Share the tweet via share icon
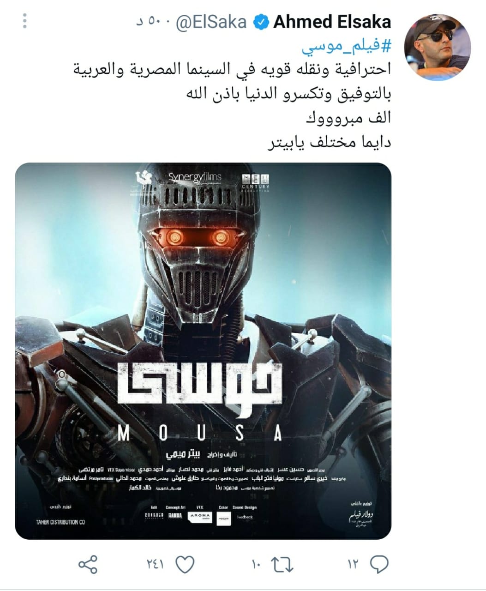 [x=88, y=565]
